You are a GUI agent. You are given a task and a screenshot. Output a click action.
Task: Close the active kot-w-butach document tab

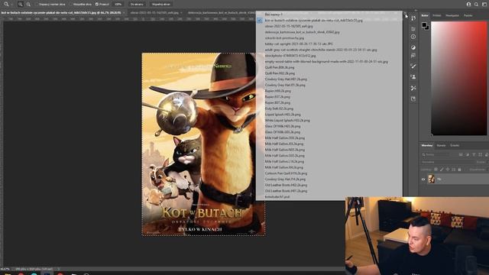(x=124, y=13)
